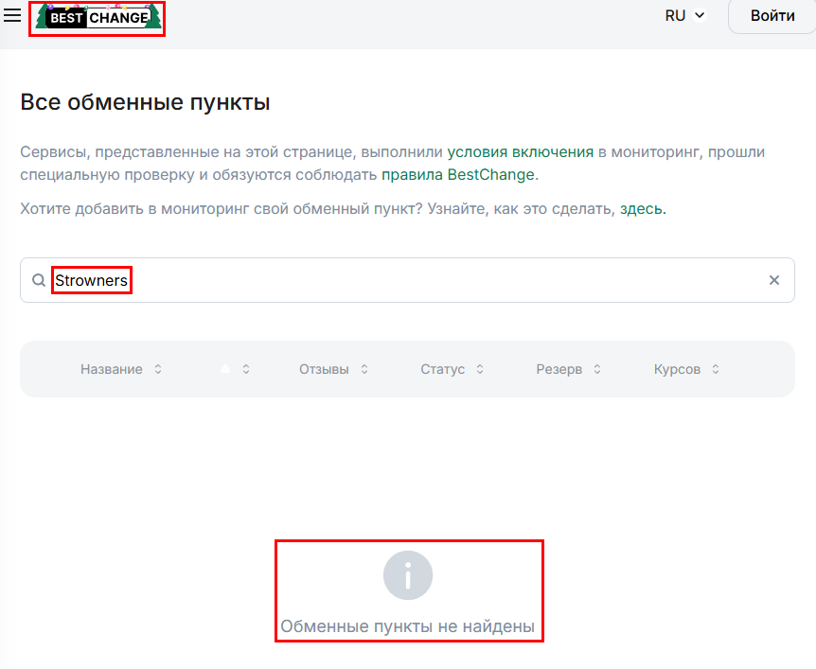Toggle sorting on the Отзывы column

(x=364, y=369)
